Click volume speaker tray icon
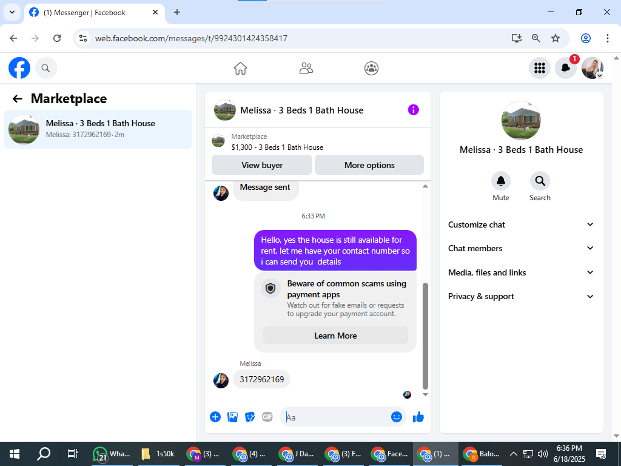This screenshot has width=621, height=466. [543, 454]
